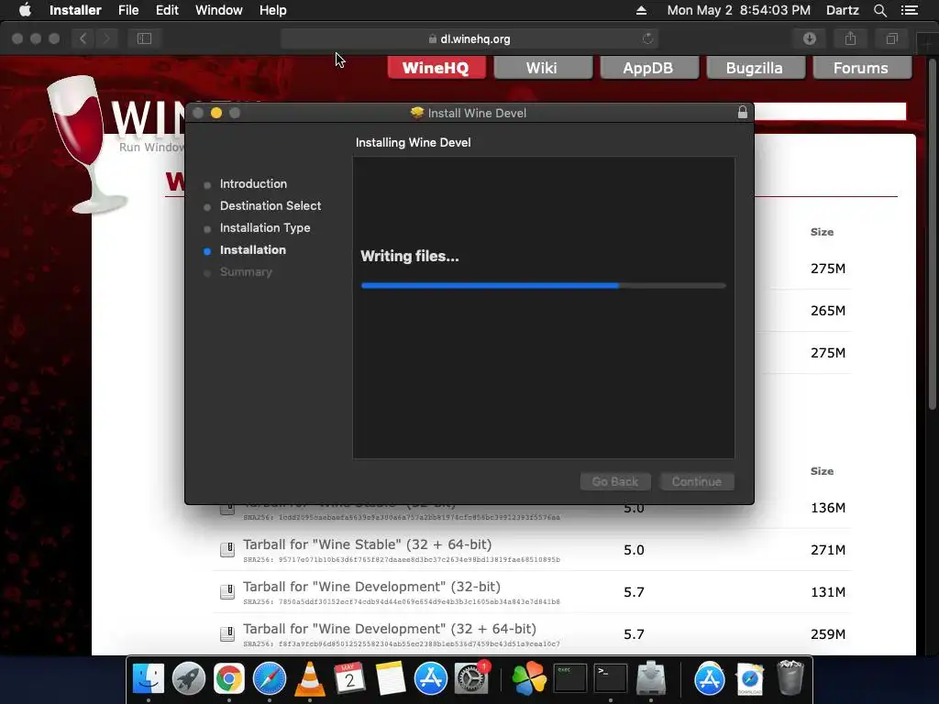This screenshot has height=704, width=939.
Task: Open the WineHQ tab on website
Action: click(x=436, y=68)
